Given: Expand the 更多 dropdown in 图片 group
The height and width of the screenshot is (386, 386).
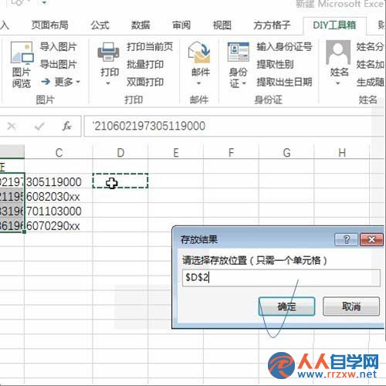Looking at the screenshot, I should [x=61, y=82].
